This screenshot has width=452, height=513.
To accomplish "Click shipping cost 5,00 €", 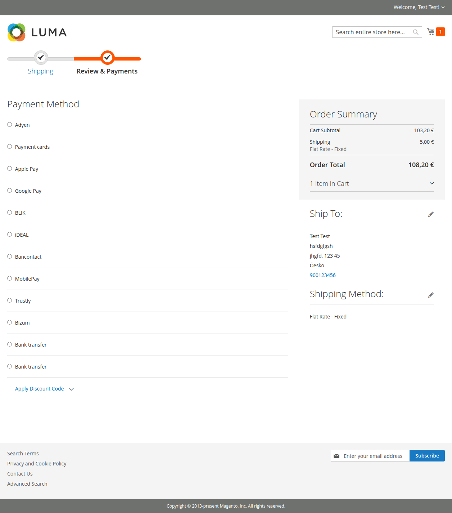I will tap(427, 142).
